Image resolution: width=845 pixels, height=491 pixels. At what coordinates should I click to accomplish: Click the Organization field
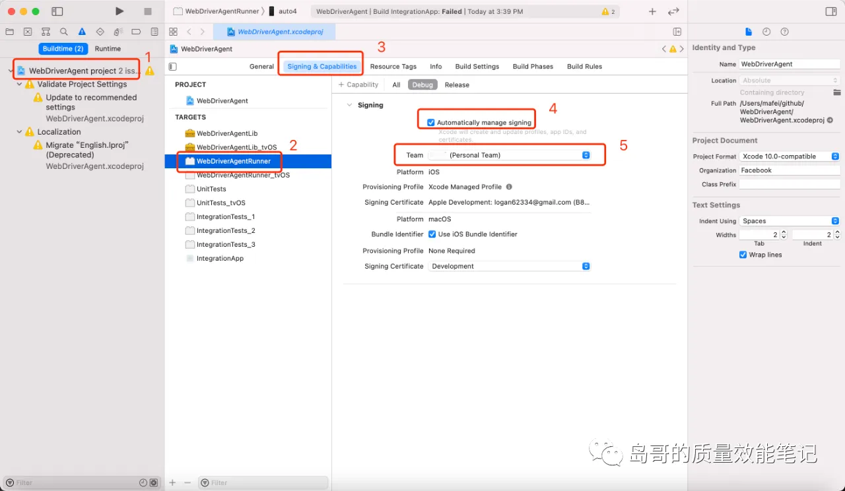(789, 170)
